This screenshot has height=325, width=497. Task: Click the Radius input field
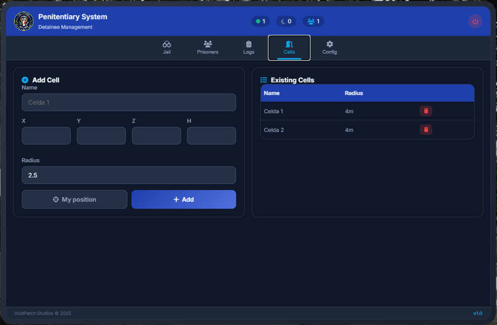[x=128, y=175]
